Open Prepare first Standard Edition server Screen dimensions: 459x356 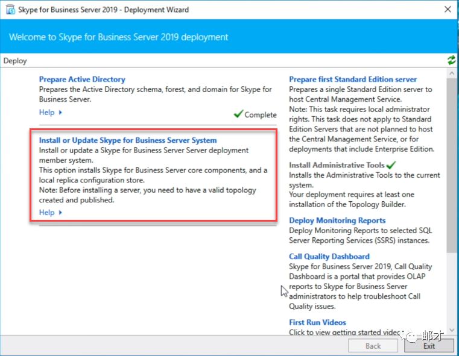pos(352,79)
